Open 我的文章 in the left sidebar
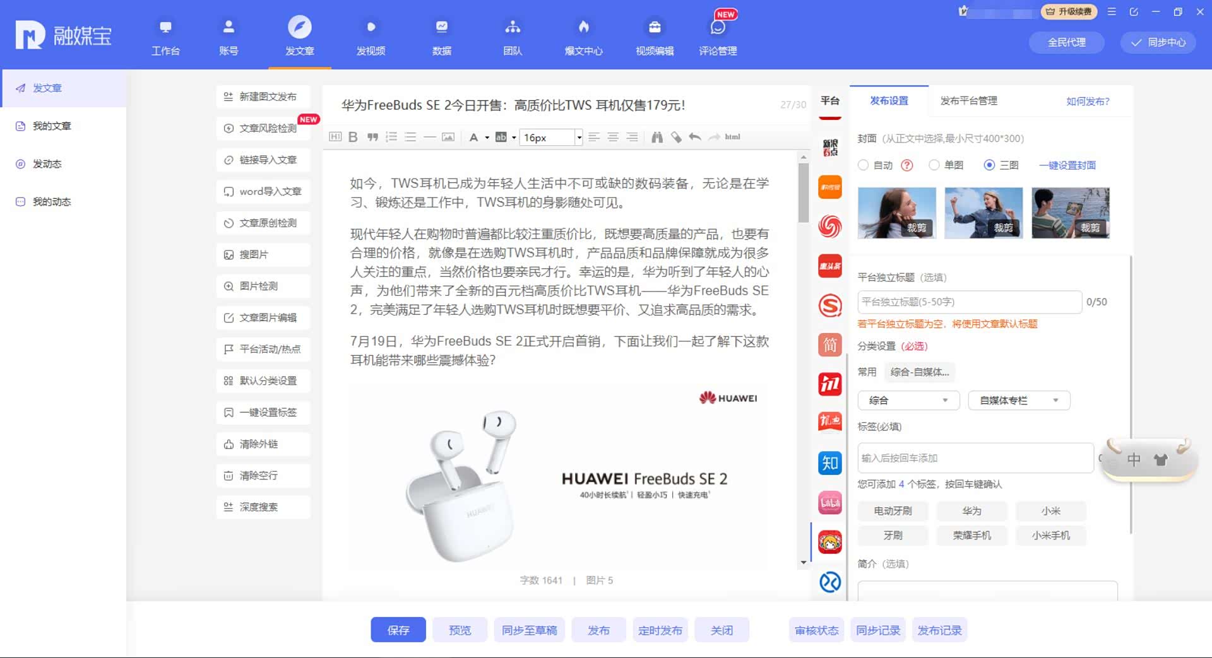Screen dimensions: 1212x658 [x=52, y=126]
